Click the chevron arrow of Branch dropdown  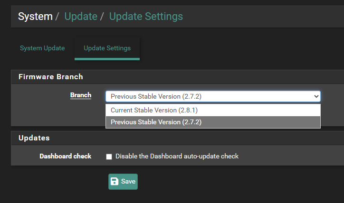click(316, 96)
